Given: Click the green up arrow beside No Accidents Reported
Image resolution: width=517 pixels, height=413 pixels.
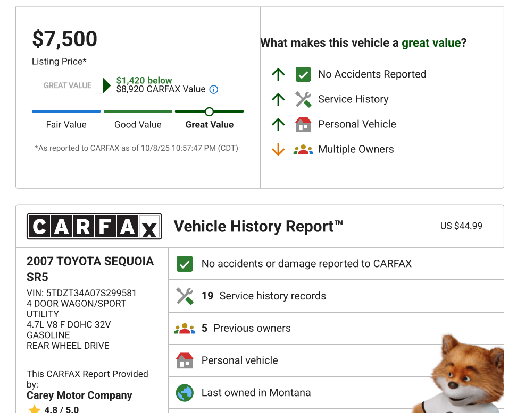Looking at the screenshot, I should coord(278,74).
